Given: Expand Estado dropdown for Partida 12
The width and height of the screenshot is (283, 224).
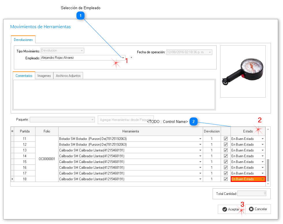Looking at the screenshot, I should pos(263,145).
